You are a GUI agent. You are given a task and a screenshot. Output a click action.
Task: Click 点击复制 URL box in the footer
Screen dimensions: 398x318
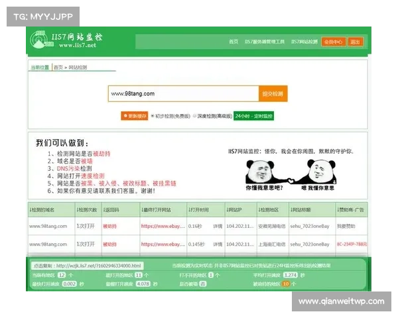pyautogui.click(x=88, y=266)
